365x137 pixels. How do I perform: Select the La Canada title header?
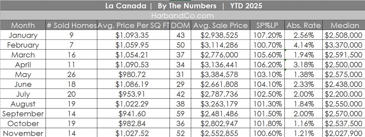pos(183,6)
